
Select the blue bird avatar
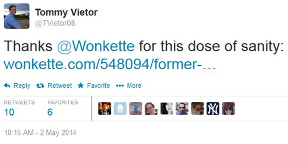[135, 109]
